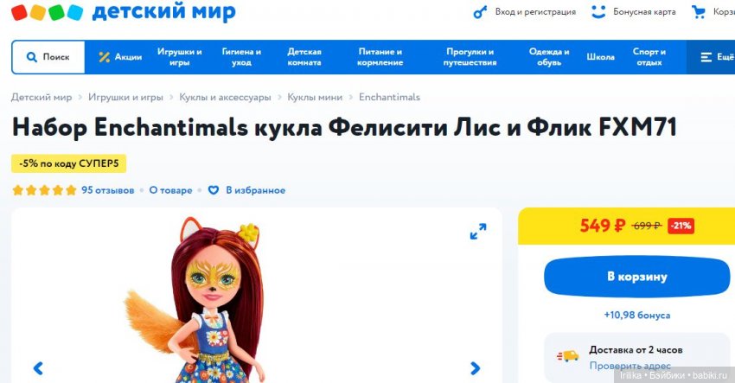Viewport: 735px width, 383px height.
Task: Show next product image with right arrow
Action: (475, 368)
